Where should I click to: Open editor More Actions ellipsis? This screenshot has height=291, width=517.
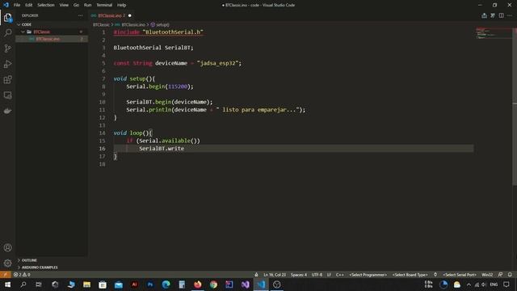tap(510, 15)
